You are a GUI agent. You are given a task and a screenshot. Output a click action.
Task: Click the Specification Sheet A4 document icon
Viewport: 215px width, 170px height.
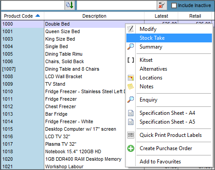click(131, 113)
